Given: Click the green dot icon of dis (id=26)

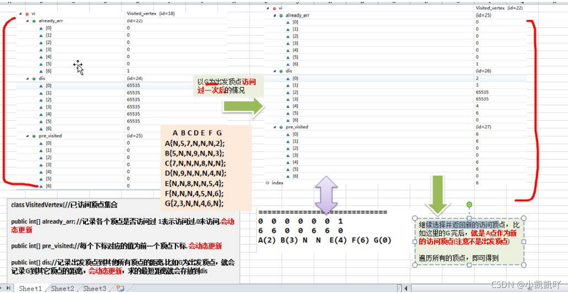Looking at the screenshot, I should click(281, 71).
